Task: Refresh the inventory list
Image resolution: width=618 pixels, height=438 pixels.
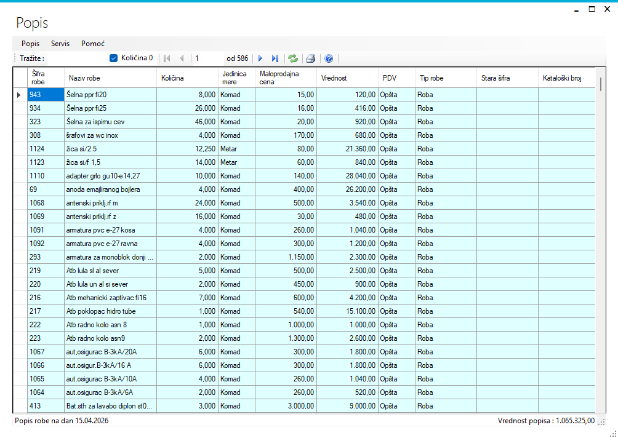Action: point(293,58)
